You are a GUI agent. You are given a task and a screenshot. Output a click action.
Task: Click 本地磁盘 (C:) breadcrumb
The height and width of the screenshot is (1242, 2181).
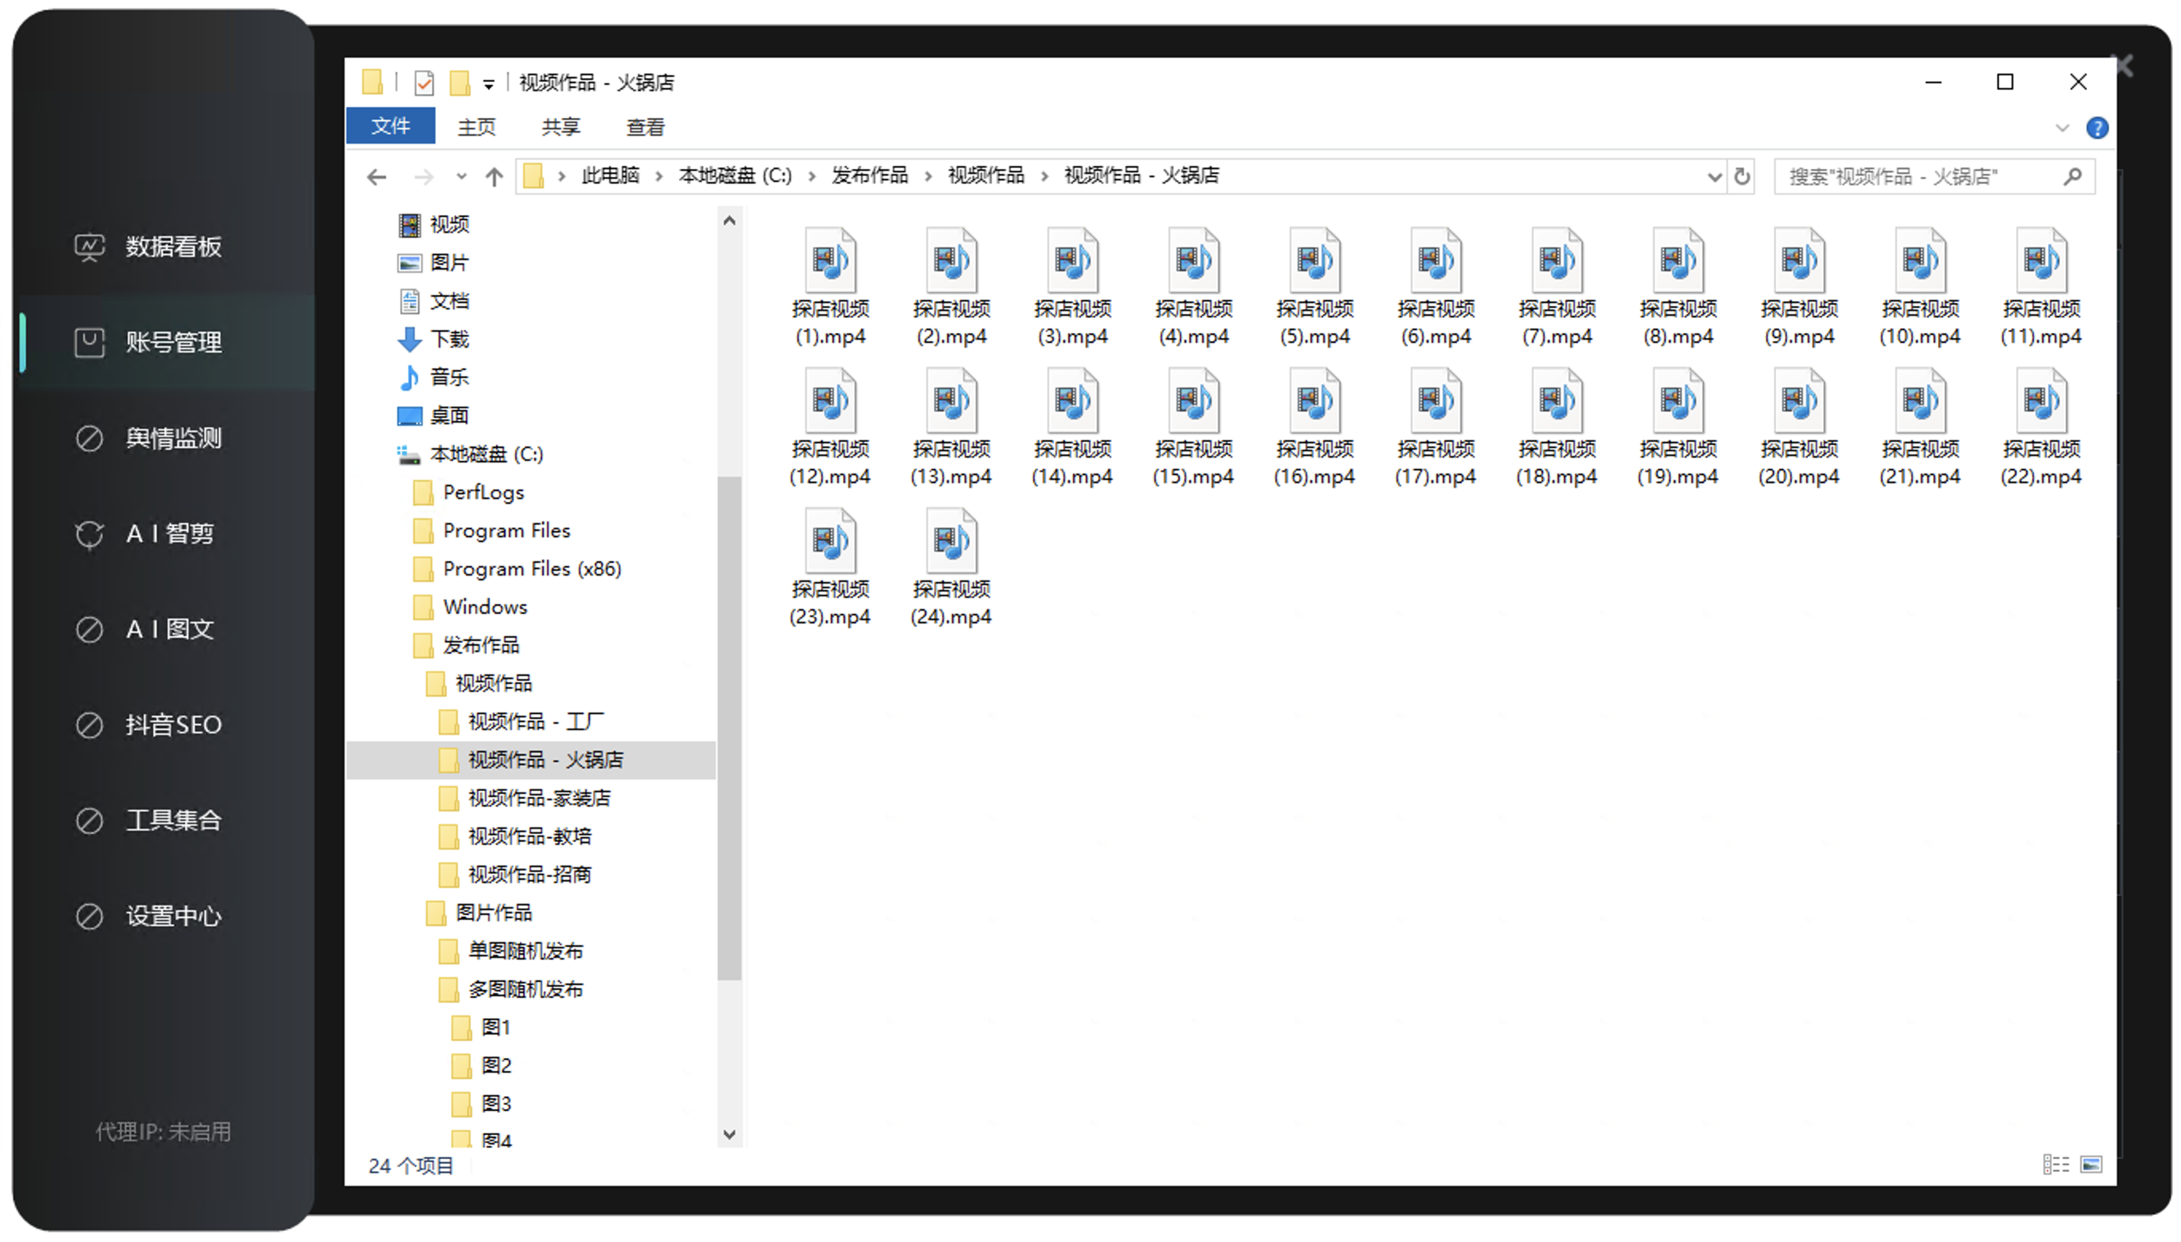[735, 176]
